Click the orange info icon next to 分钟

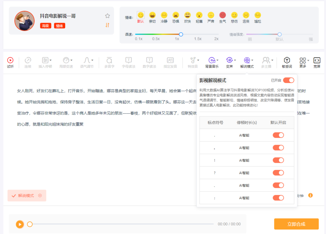pos(310,195)
